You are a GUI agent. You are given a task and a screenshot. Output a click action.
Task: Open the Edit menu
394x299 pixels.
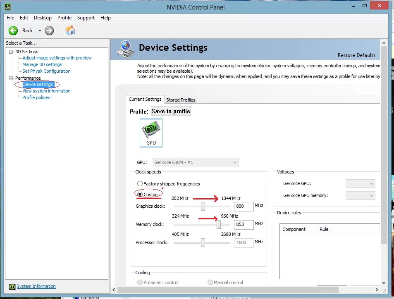click(24, 18)
